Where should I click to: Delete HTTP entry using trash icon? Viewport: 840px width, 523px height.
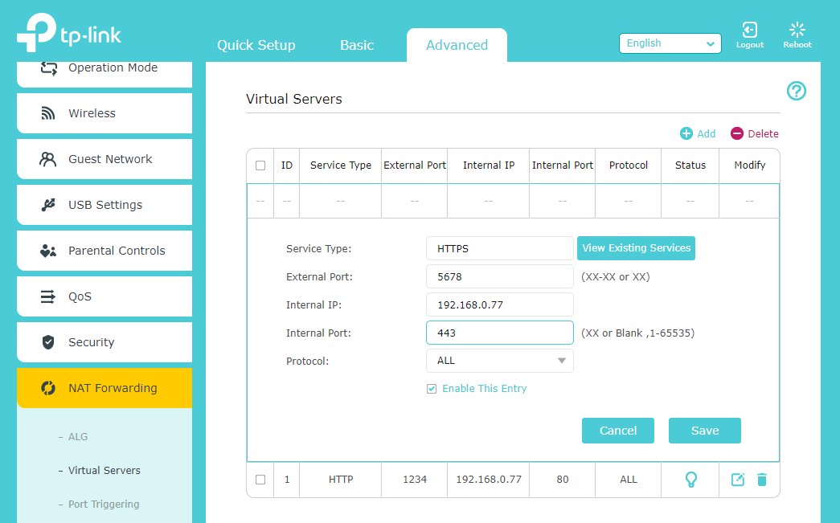coord(762,480)
